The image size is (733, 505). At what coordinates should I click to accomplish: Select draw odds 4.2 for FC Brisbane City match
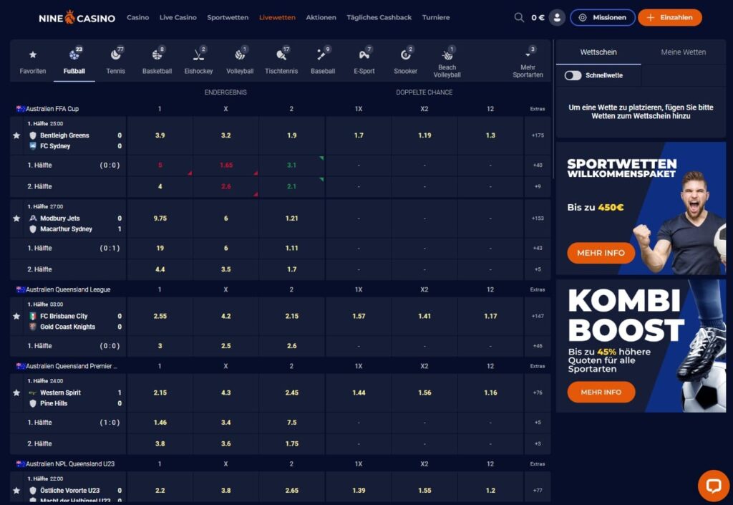coord(225,316)
